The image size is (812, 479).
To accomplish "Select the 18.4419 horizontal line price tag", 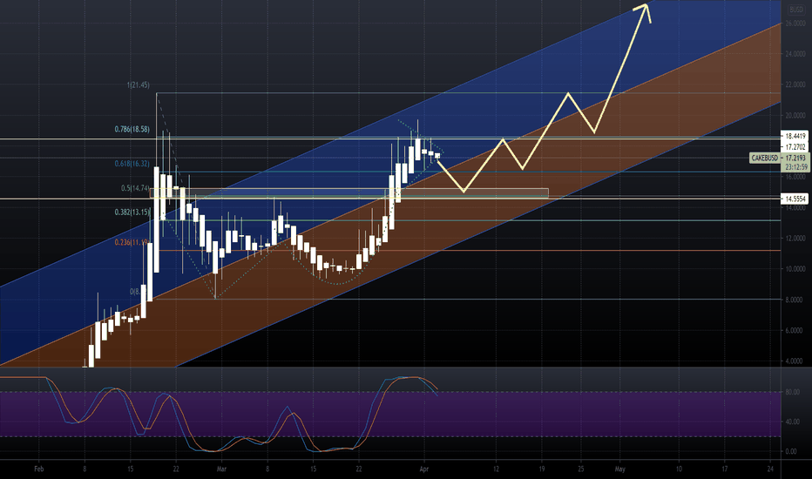I will [x=795, y=136].
